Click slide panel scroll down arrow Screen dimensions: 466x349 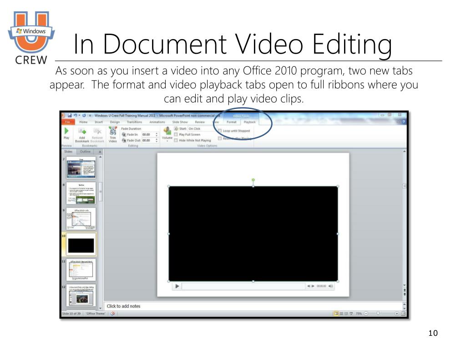100,308
